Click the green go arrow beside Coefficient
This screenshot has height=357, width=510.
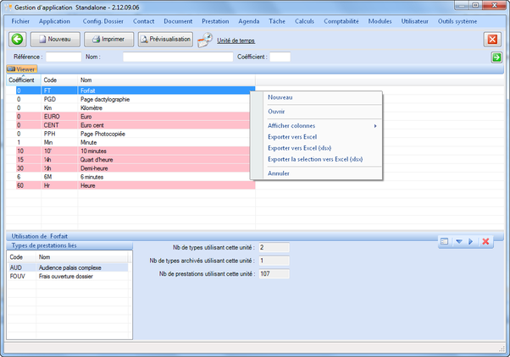coord(496,58)
